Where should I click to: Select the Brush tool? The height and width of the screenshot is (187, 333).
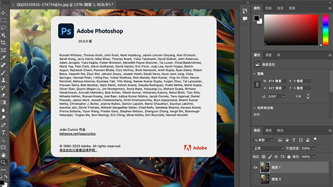(3, 73)
